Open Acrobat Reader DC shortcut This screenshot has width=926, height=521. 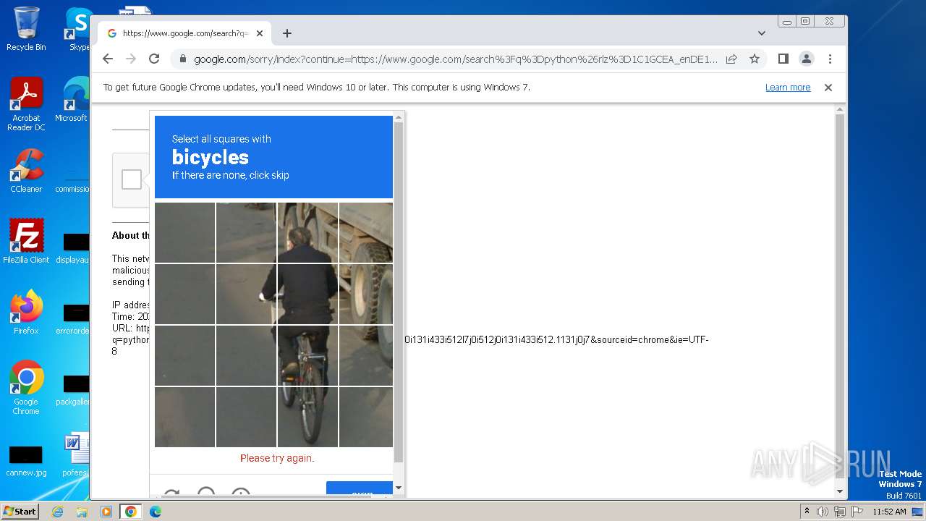click(x=26, y=104)
